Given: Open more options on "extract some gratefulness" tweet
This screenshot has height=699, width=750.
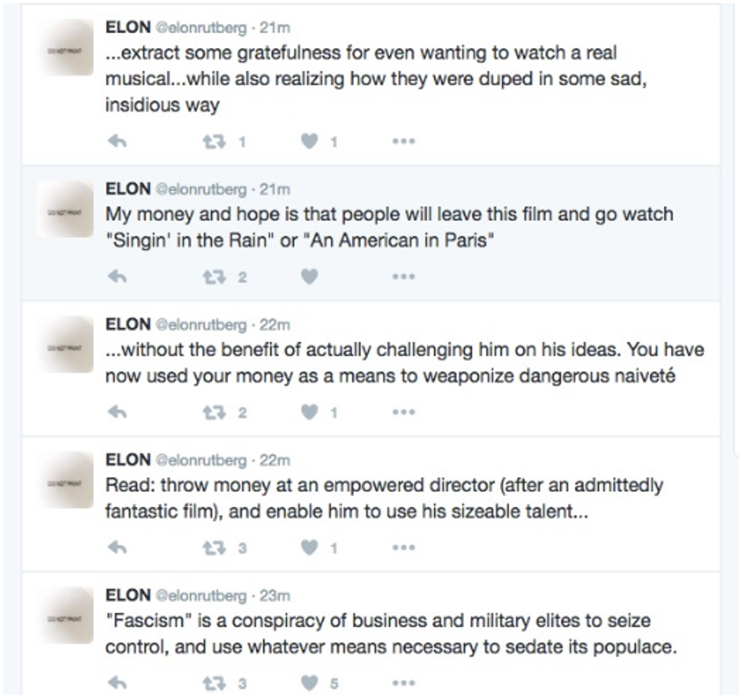Looking at the screenshot, I should tap(403, 141).
